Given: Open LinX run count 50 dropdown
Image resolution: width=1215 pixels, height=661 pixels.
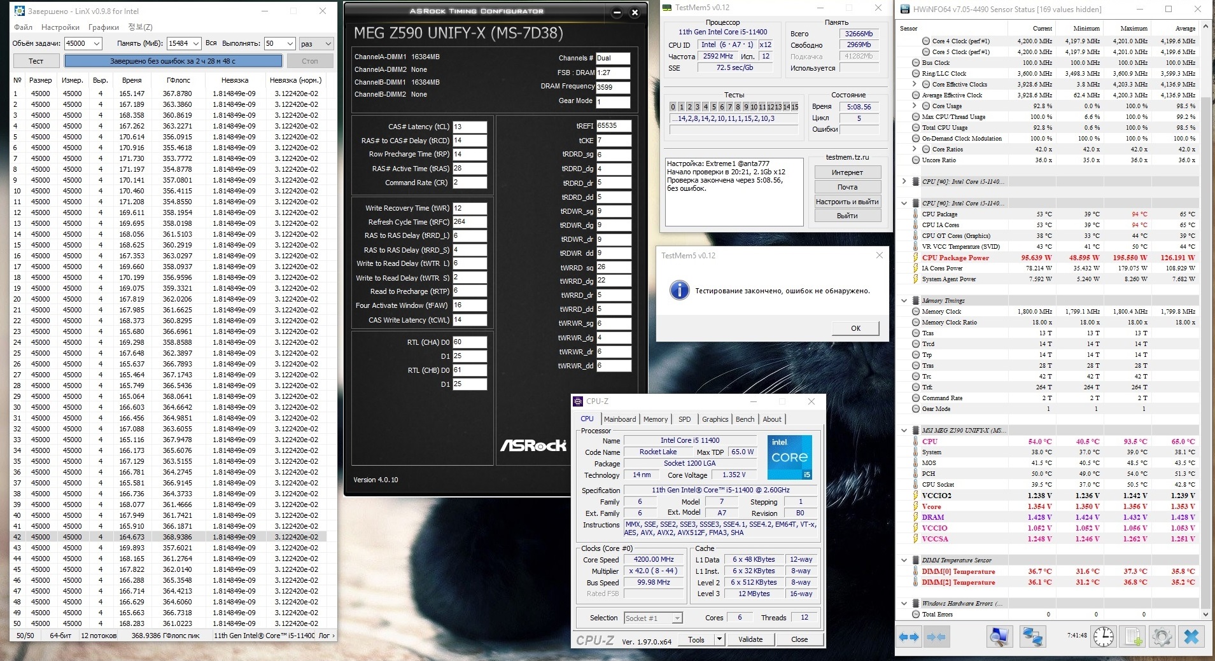Looking at the screenshot, I should 290,44.
